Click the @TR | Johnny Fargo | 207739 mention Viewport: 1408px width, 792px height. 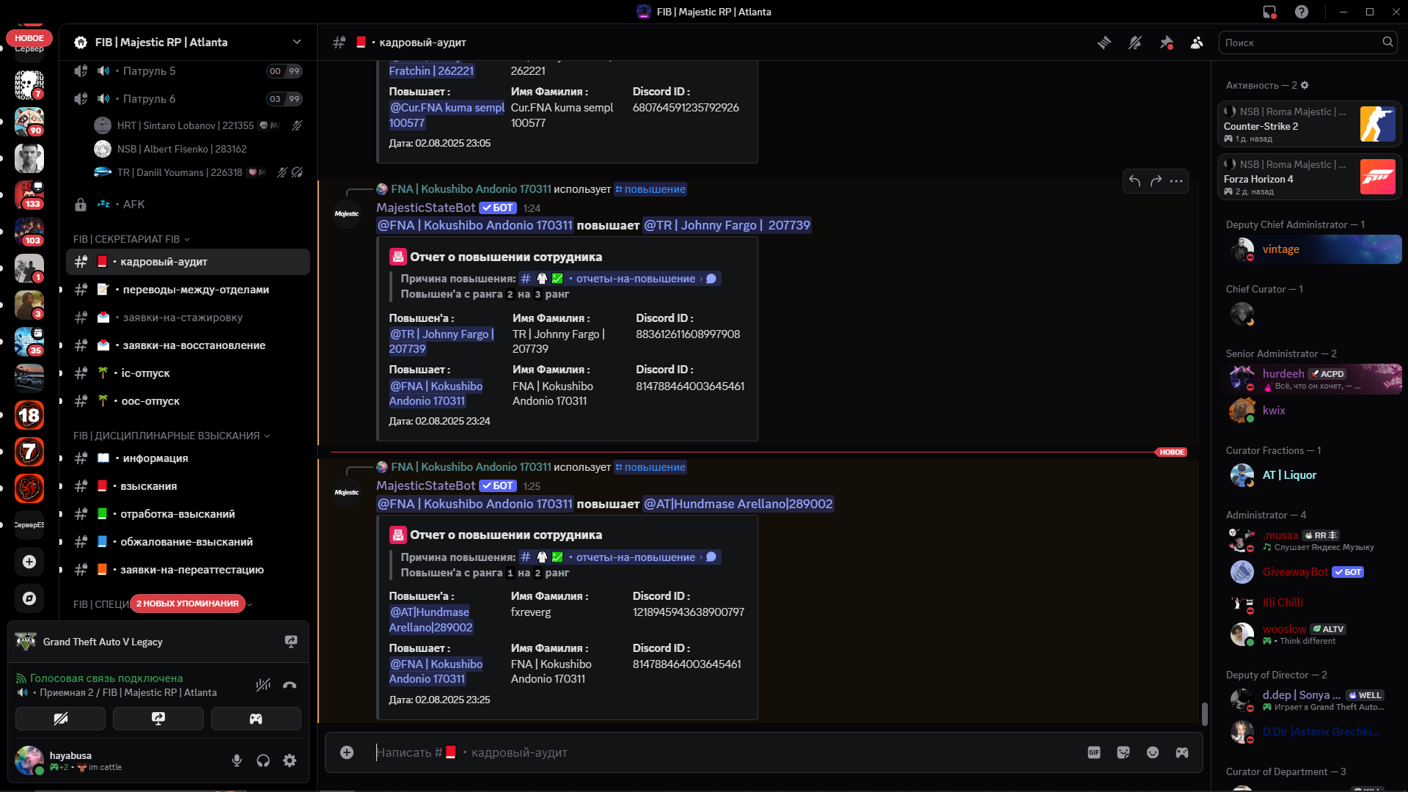[727, 225]
